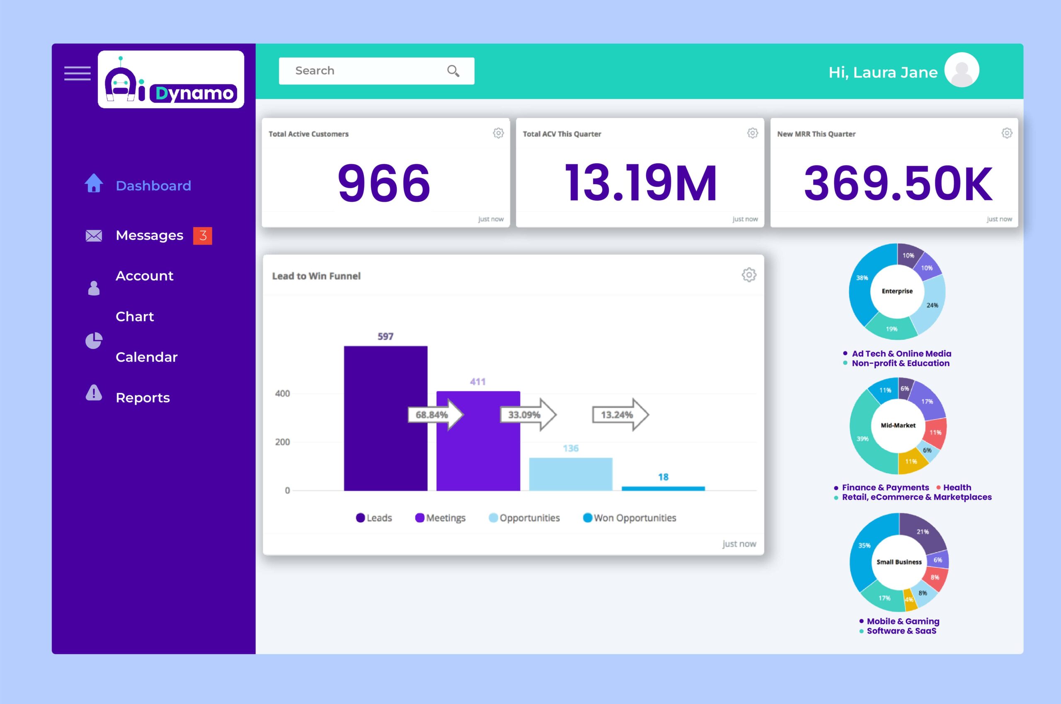
Task: Click the Dashboard home icon
Action: click(94, 183)
